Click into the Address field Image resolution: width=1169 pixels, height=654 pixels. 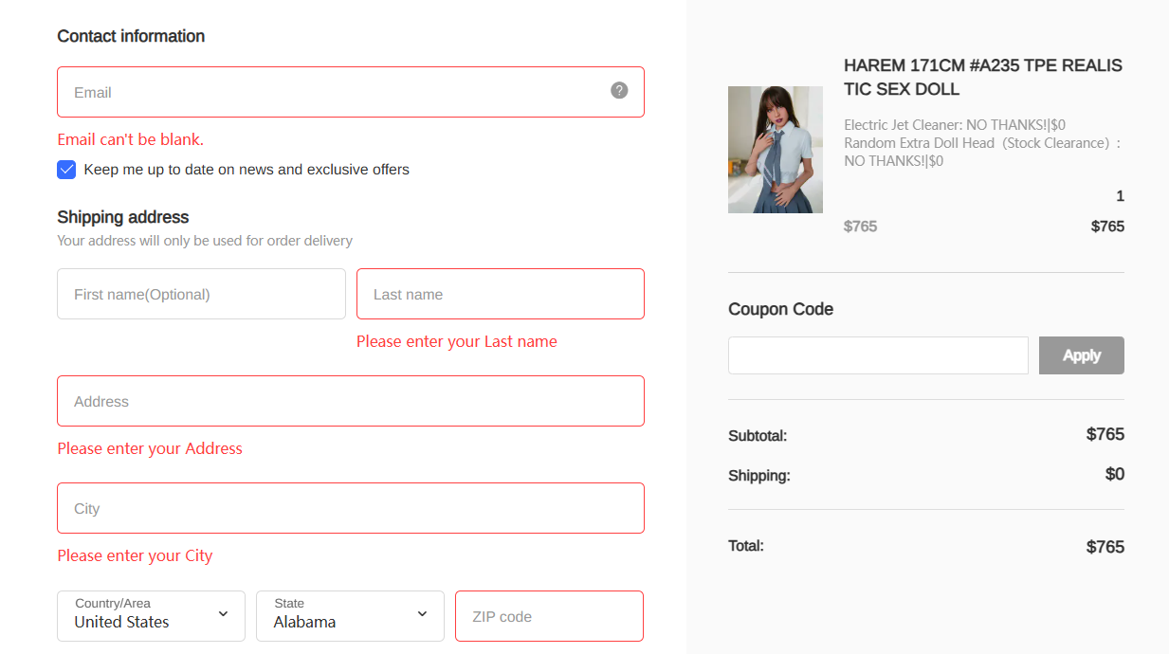click(x=350, y=401)
